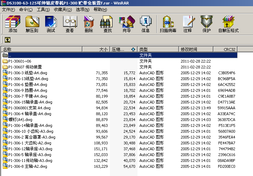Sort by 修改时间 column header

[x=196, y=49]
